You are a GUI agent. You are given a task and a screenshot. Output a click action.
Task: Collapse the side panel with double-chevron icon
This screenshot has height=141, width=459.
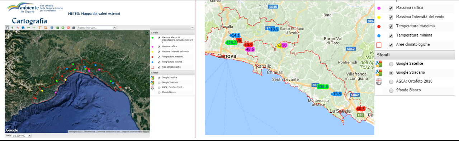(x=192, y=28)
